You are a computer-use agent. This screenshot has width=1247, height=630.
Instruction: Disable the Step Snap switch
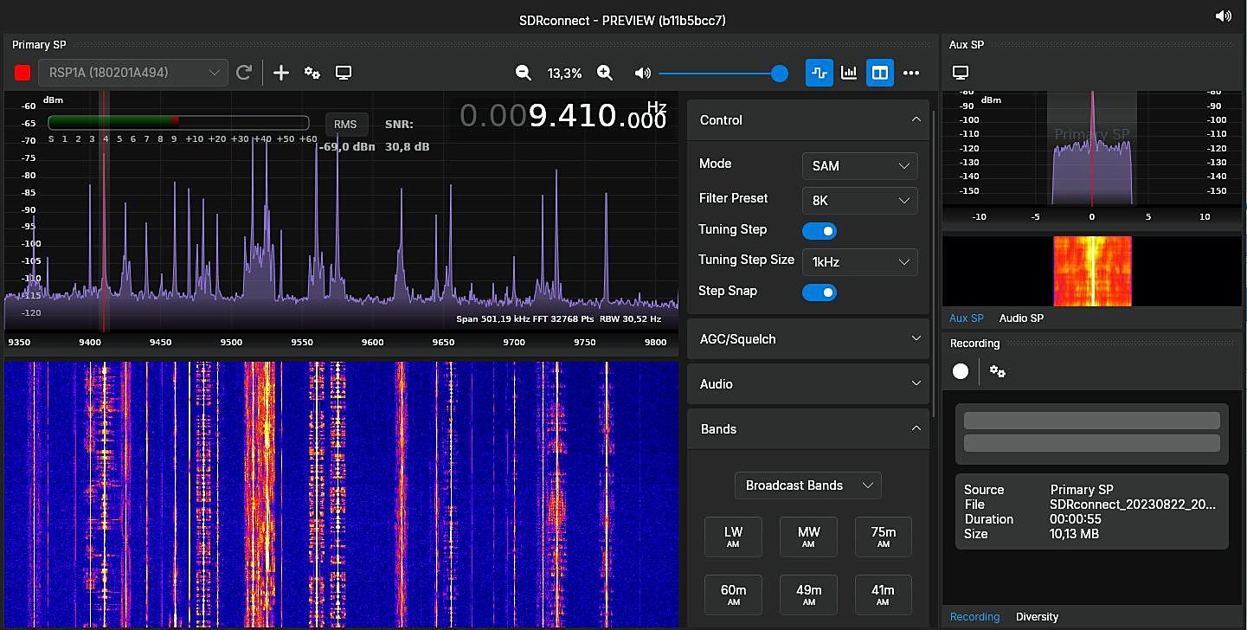pyautogui.click(x=820, y=292)
